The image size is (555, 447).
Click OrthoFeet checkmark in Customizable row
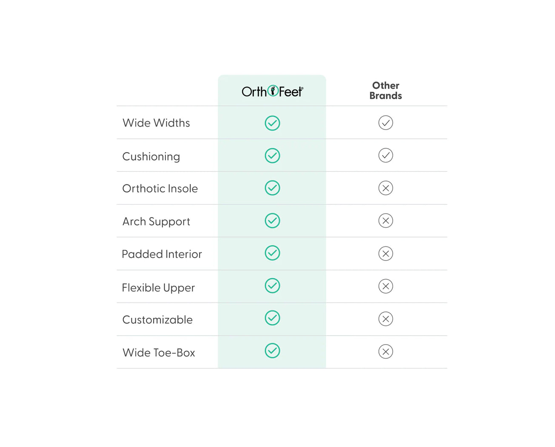pyautogui.click(x=272, y=318)
